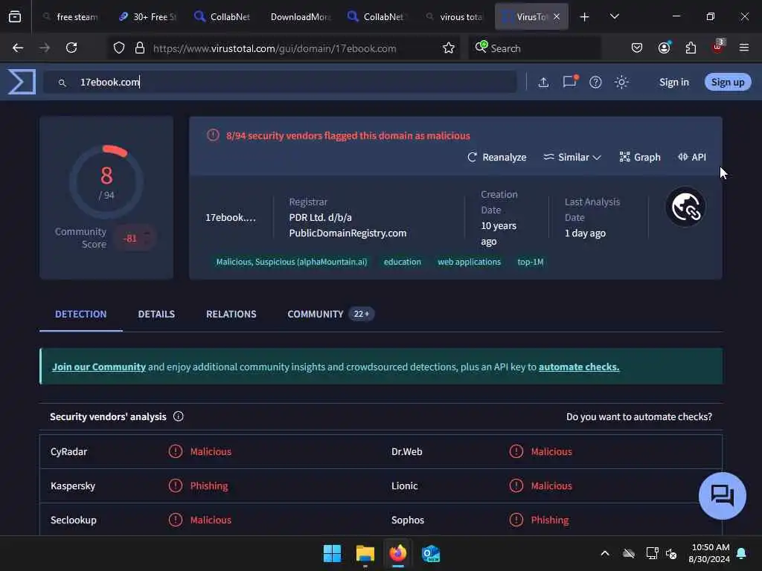762x571 pixels.
Task: Click the search magnifier icon in VirusTotal bar
Action: tap(63, 83)
